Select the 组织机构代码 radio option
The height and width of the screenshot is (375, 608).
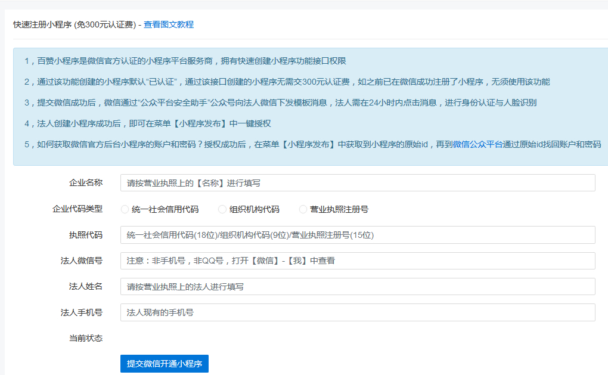(x=222, y=209)
